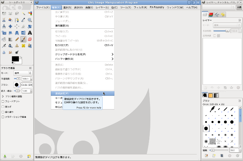The image size is (243, 161).
Task: Select the Crop tool
Action: 24,27
